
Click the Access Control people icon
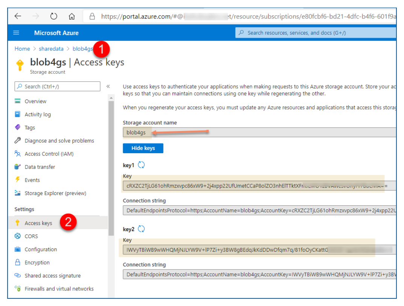[18, 154]
